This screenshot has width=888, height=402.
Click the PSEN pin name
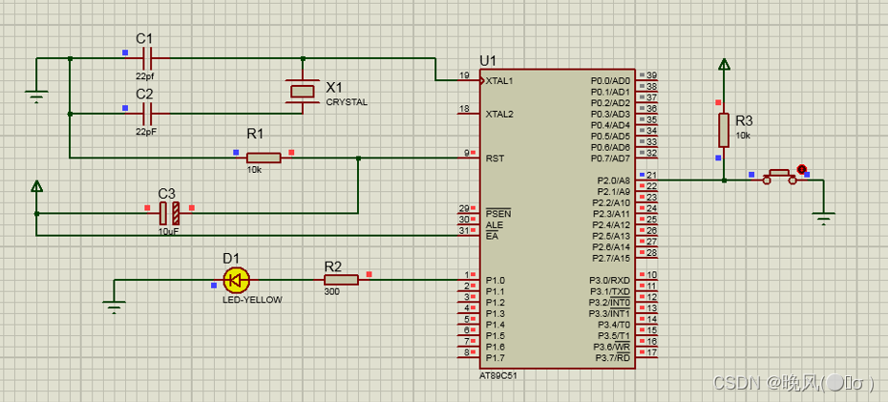click(x=498, y=214)
